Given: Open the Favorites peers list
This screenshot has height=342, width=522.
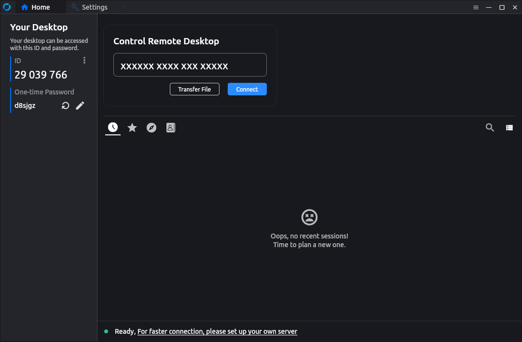Looking at the screenshot, I should [x=132, y=127].
